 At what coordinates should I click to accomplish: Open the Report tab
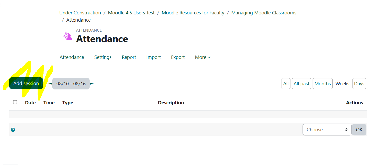tap(129, 57)
